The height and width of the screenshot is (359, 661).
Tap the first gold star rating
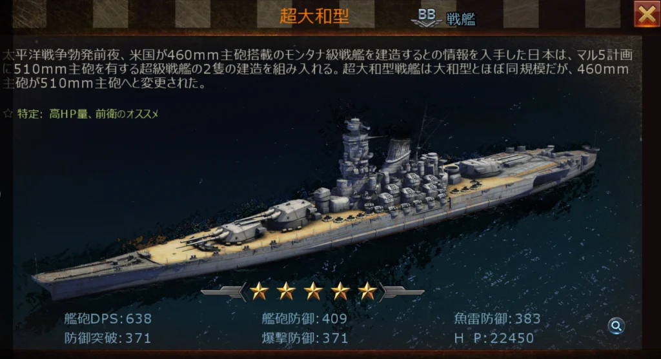259,291
